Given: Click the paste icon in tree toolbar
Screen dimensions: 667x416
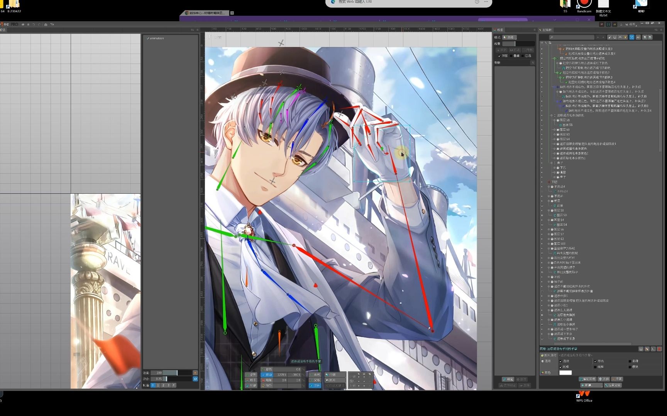Looking at the screenshot, I should (650, 37).
